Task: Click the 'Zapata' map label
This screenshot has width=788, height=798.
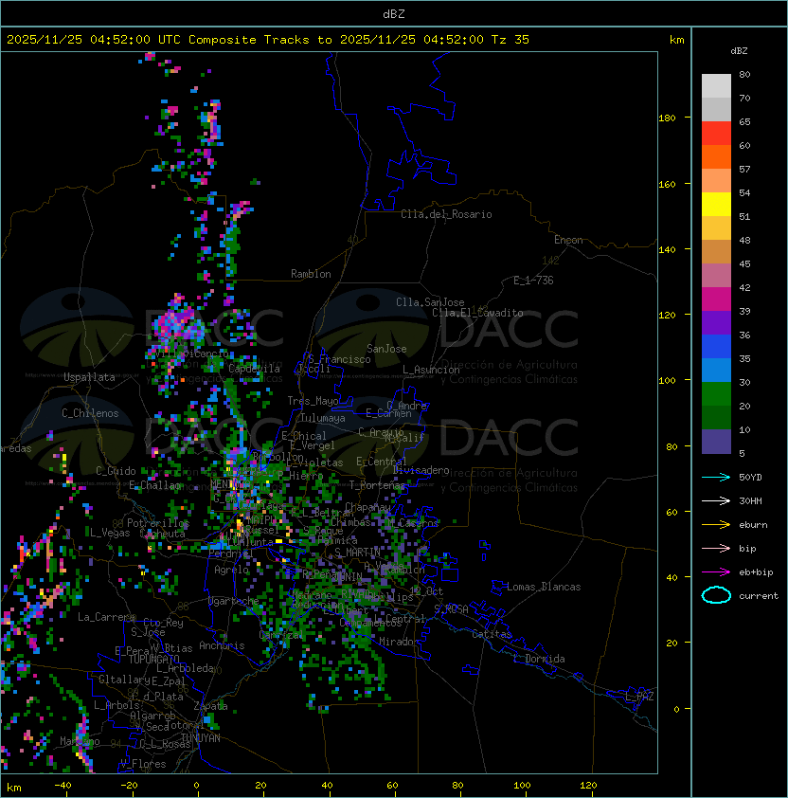Action: coord(210,706)
